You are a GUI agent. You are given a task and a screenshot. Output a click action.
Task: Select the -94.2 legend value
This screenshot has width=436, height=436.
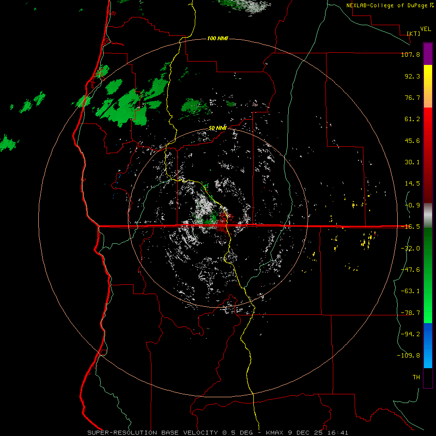(x=410, y=334)
